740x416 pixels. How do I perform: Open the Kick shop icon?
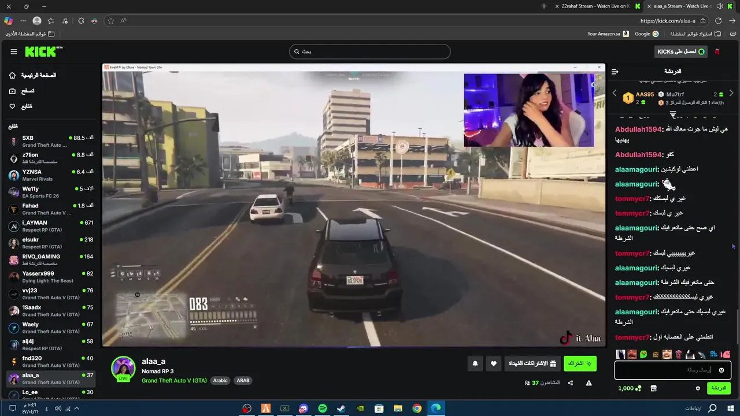653,388
